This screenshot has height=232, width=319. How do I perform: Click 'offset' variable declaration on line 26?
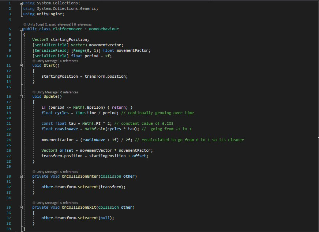tap(66, 151)
